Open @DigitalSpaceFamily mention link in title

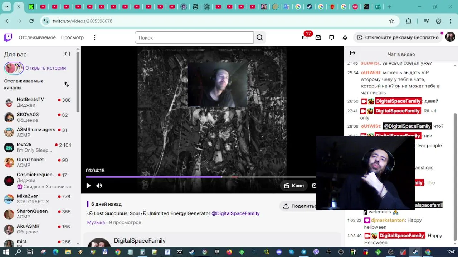pos(235,213)
